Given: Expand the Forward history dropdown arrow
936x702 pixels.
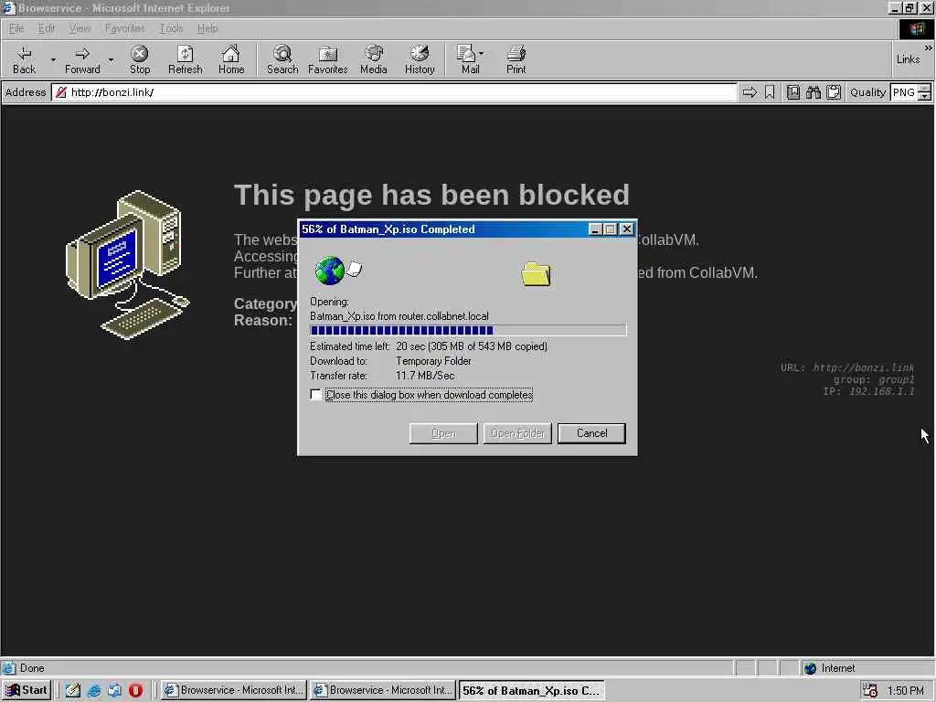Looking at the screenshot, I should click(x=111, y=59).
